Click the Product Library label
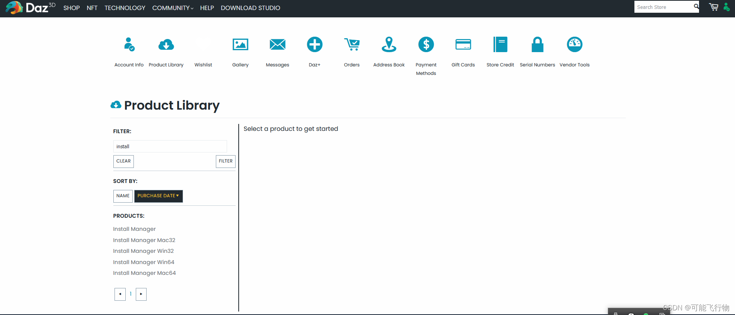The image size is (735, 315). (x=166, y=65)
